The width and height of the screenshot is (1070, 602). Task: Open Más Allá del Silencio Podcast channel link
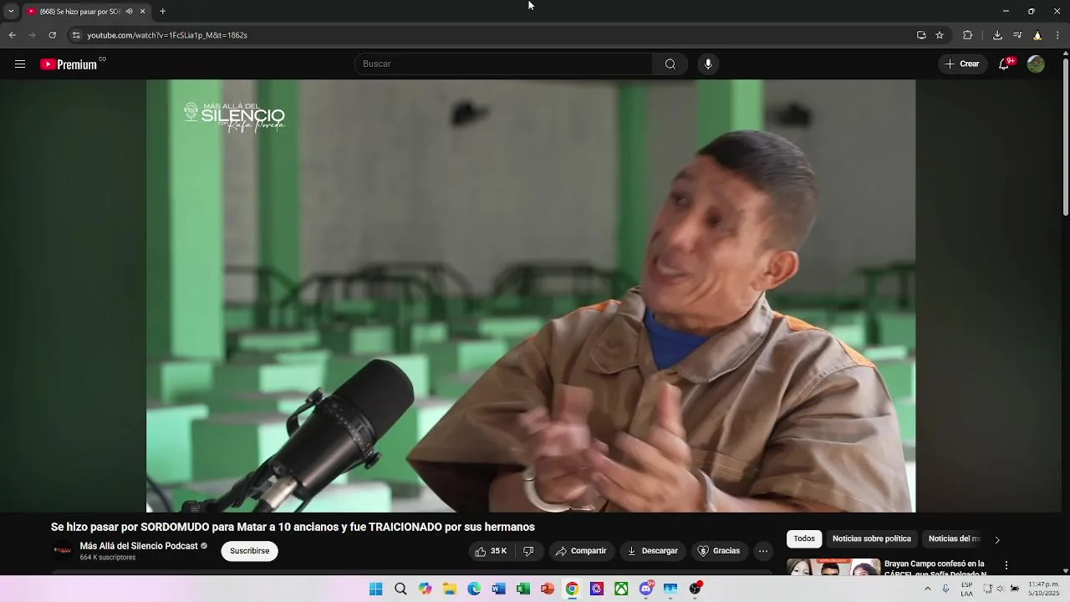(139, 546)
